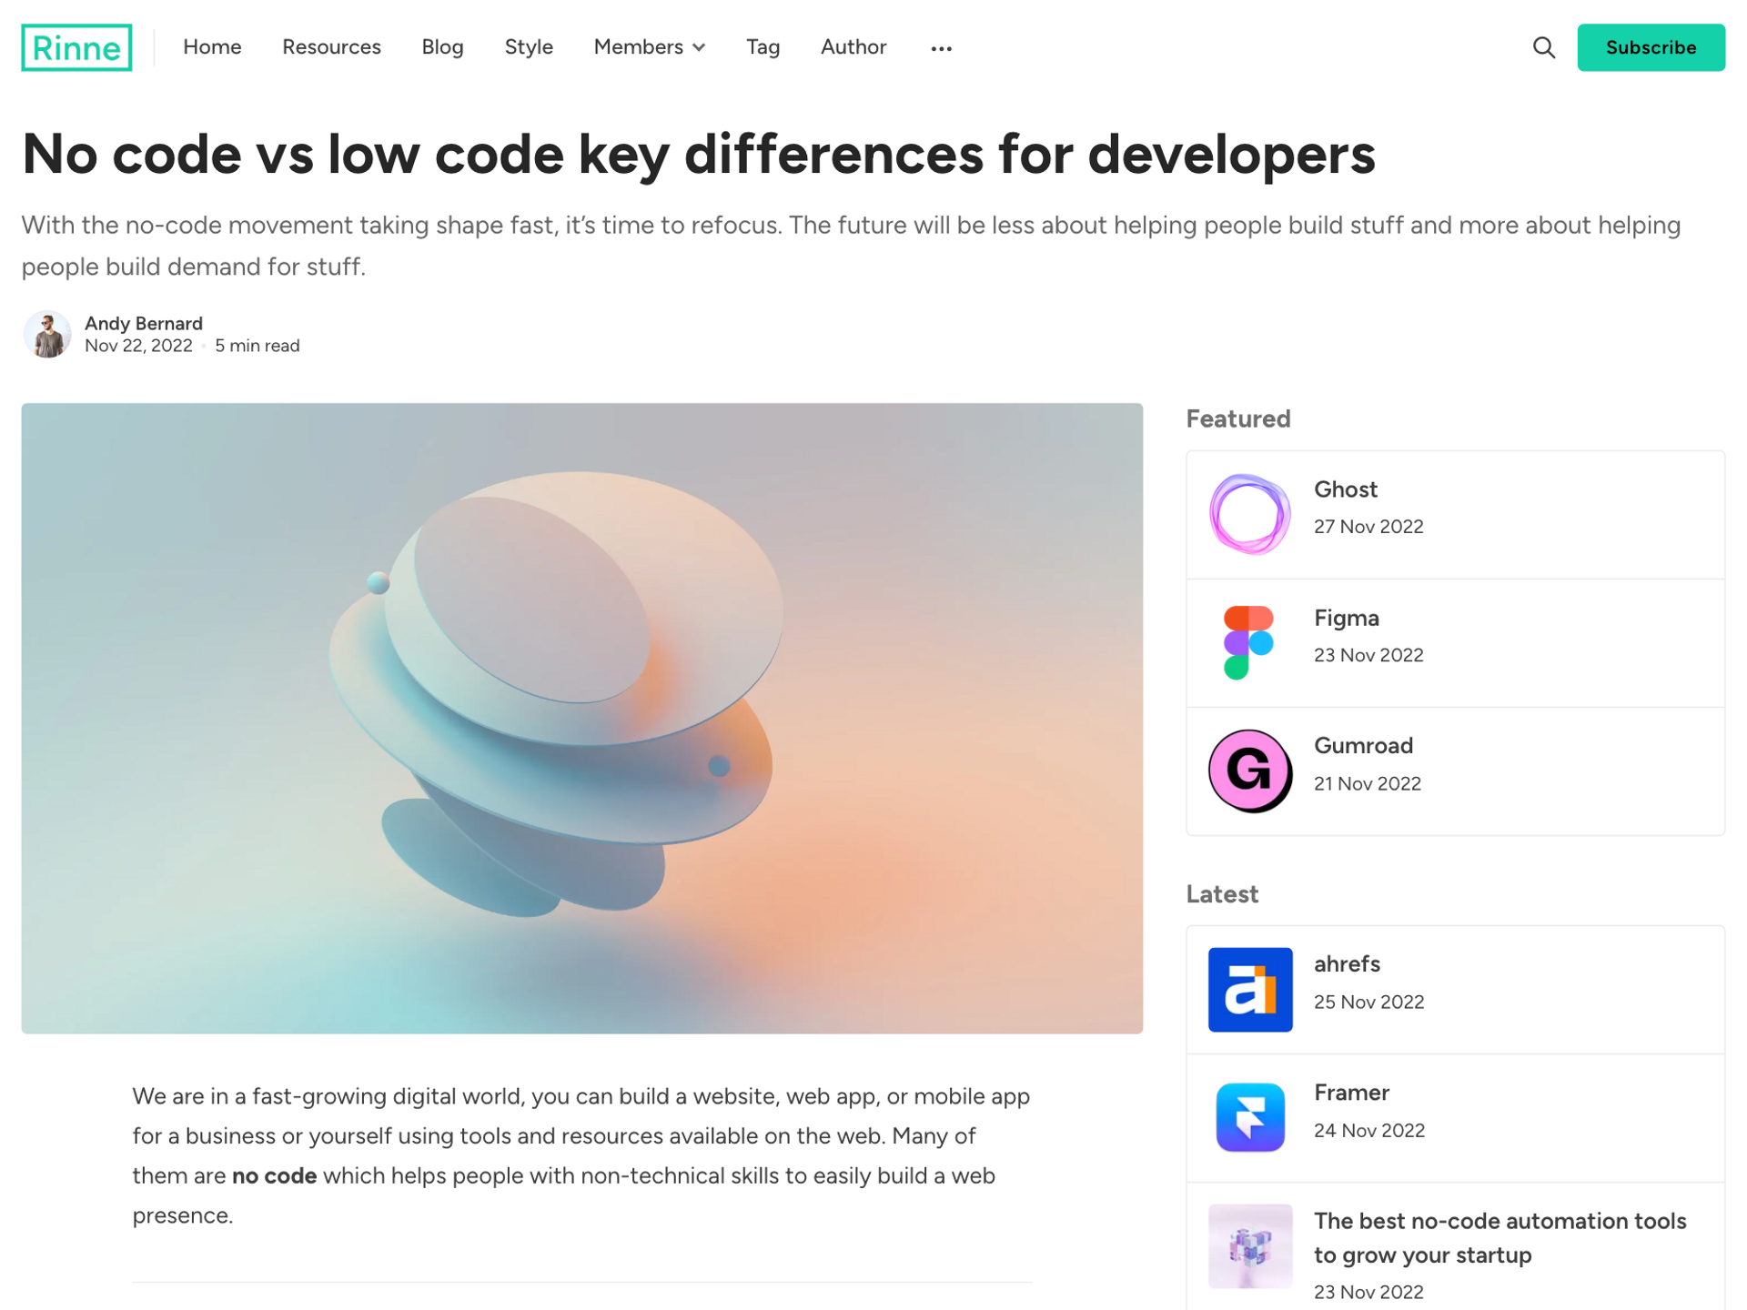Click the Andy Bernard author link
This screenshot has height=1310, width=1747.
[x=143, y=322]
